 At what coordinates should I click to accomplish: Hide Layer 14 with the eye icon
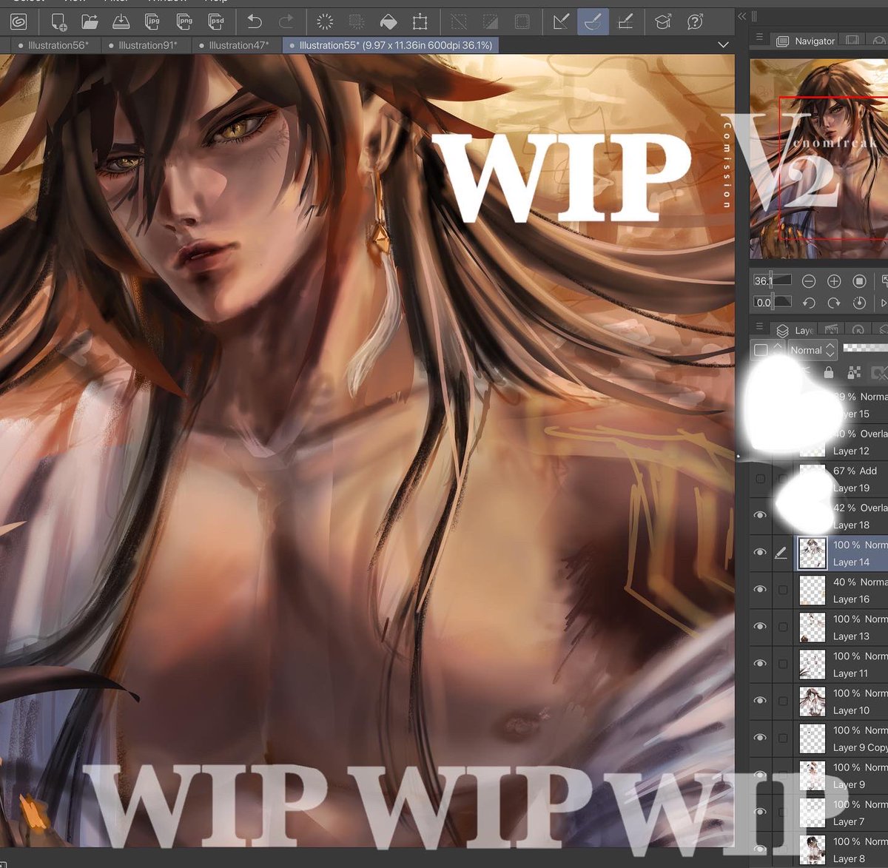(x=760, y=553)
